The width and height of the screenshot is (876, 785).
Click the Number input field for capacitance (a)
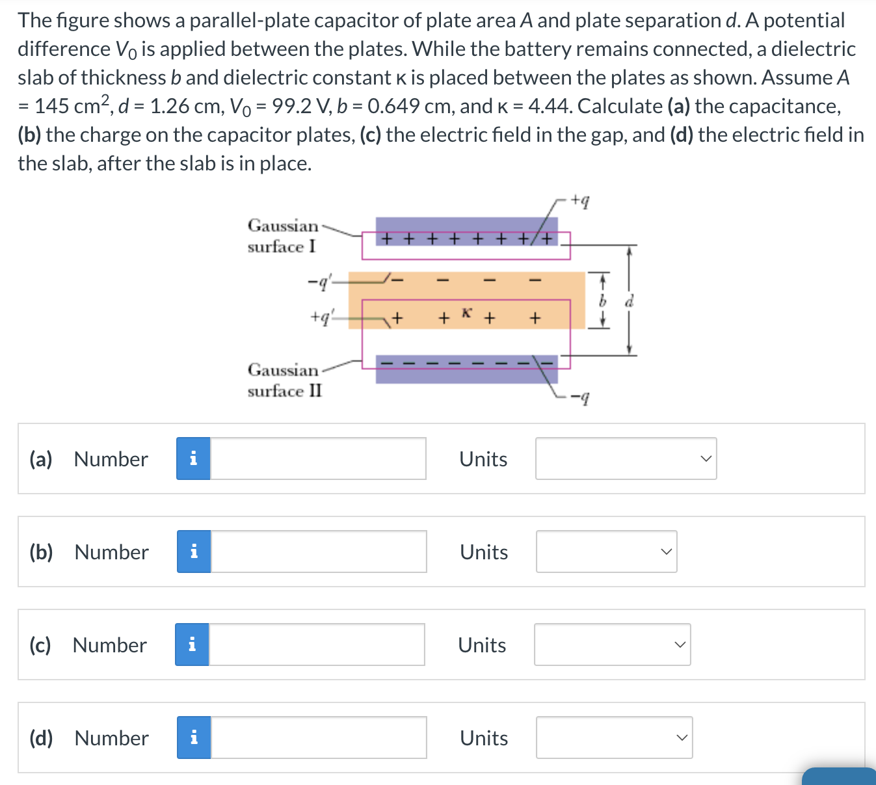coord(319,459)
